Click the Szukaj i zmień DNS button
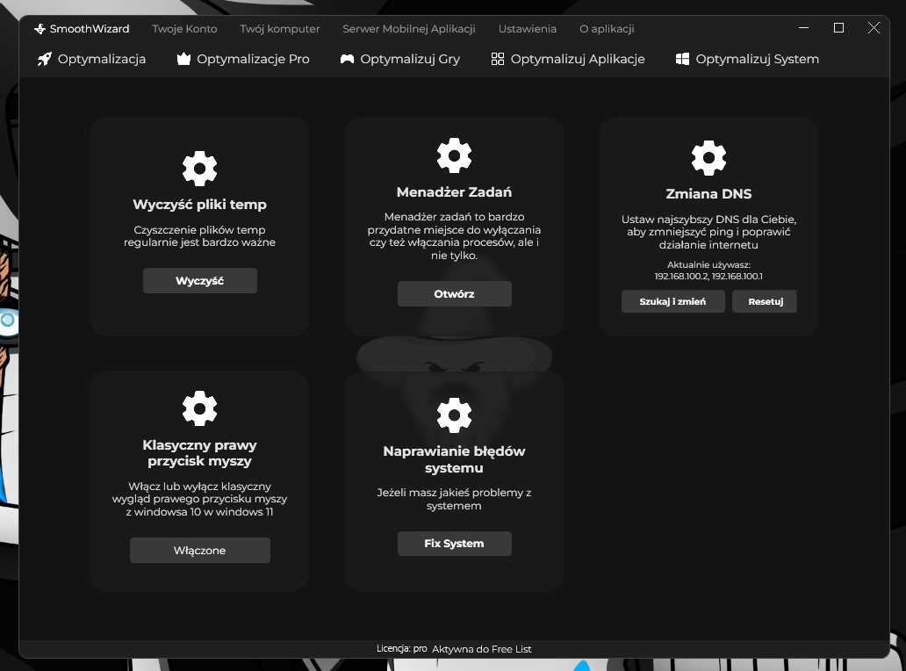The height and width of the screenshot is (671, 906). [x=673, y=302]
